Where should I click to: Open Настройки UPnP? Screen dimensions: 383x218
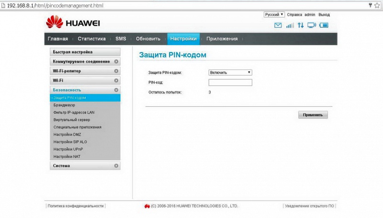68,149
